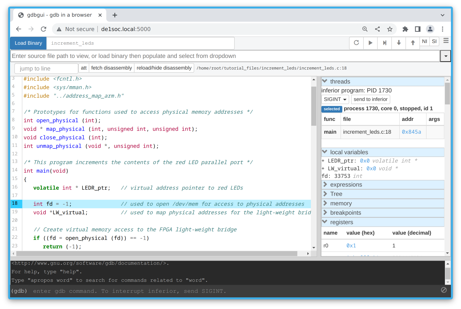The image size is (461, 309).
Task: Bookmark this page with the star icon
Action: (390, 29)
